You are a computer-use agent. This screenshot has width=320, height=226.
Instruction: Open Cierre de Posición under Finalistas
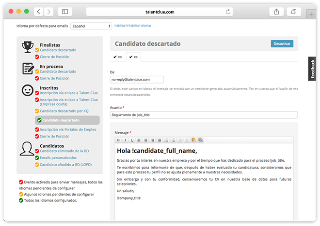54,57
